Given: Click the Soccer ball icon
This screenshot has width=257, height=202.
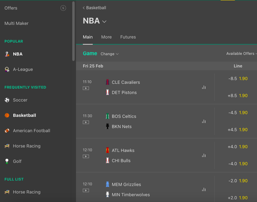Looking at the screenshot, I should click(x=7, y=100).
